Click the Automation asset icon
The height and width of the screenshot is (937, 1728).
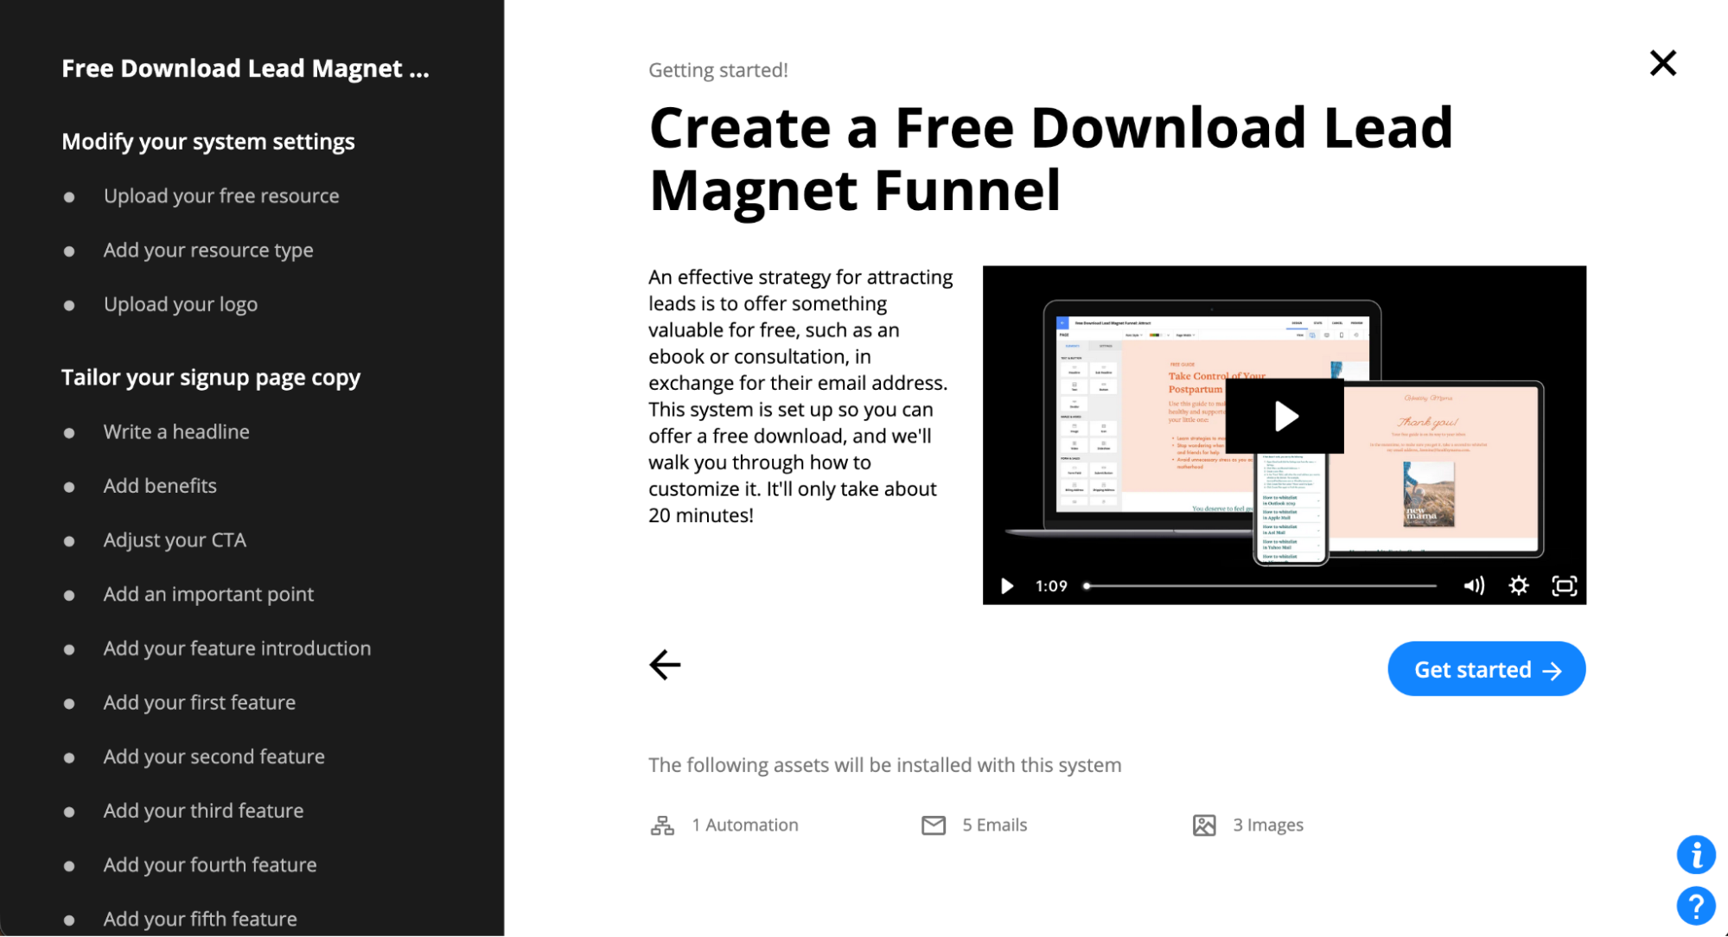pos(662,825)
